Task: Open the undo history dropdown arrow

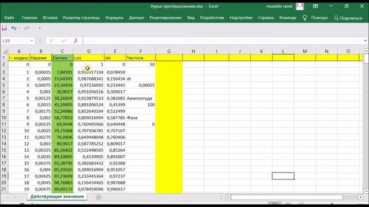Action: coord(20,28)
